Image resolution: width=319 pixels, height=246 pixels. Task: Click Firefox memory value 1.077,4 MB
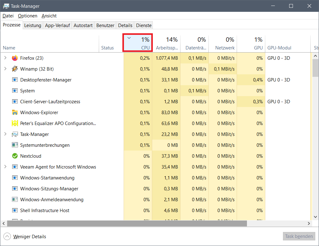click(166, 58)
